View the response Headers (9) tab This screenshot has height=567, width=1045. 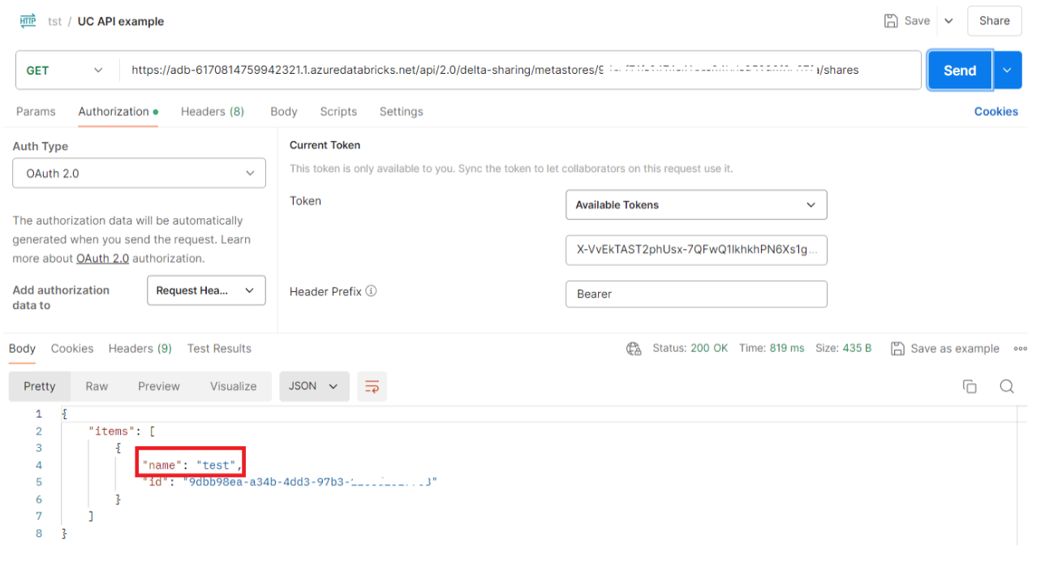point(140,348)
